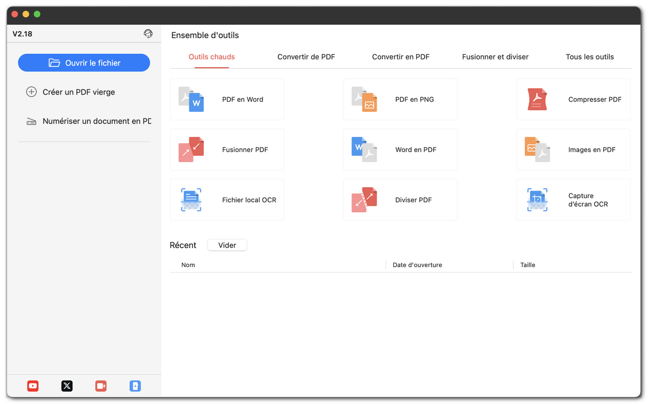Visit the YouTube channel icon
The image size is (648, 404).
tap(32, 386)
